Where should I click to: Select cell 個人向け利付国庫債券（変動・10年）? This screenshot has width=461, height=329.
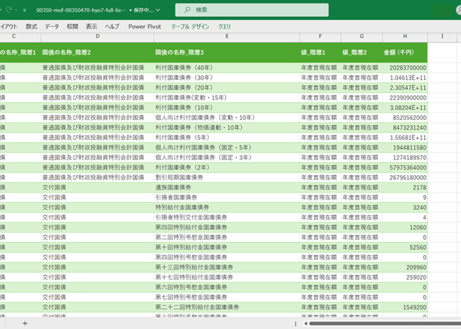tap(227, 118)
